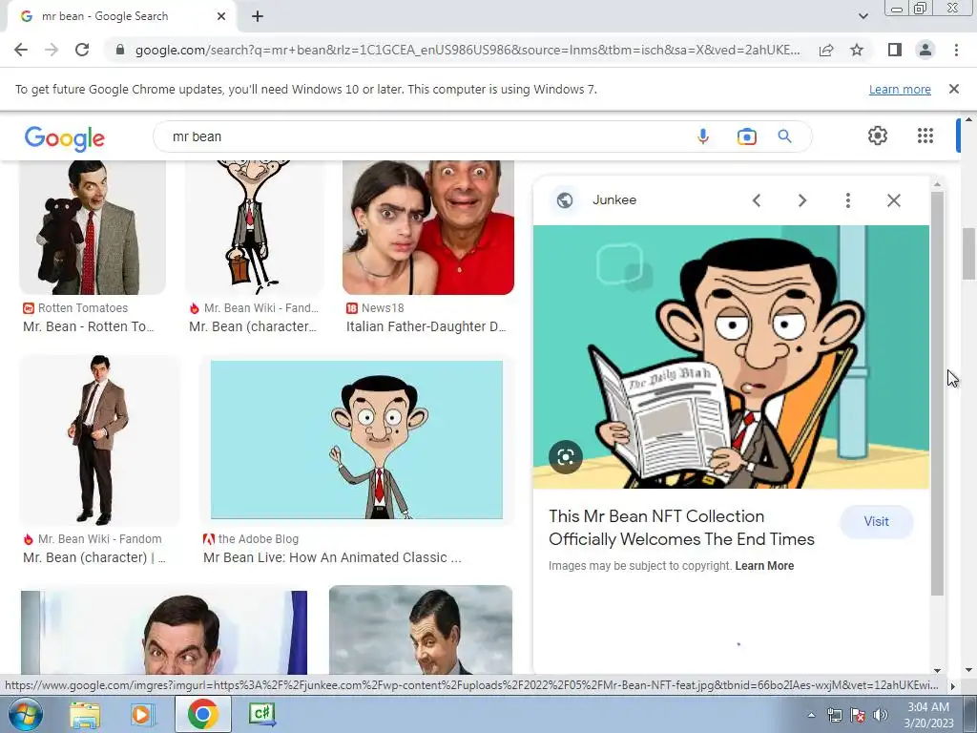
Task: Click Learn More about image copyright
Action: (764, 566)
